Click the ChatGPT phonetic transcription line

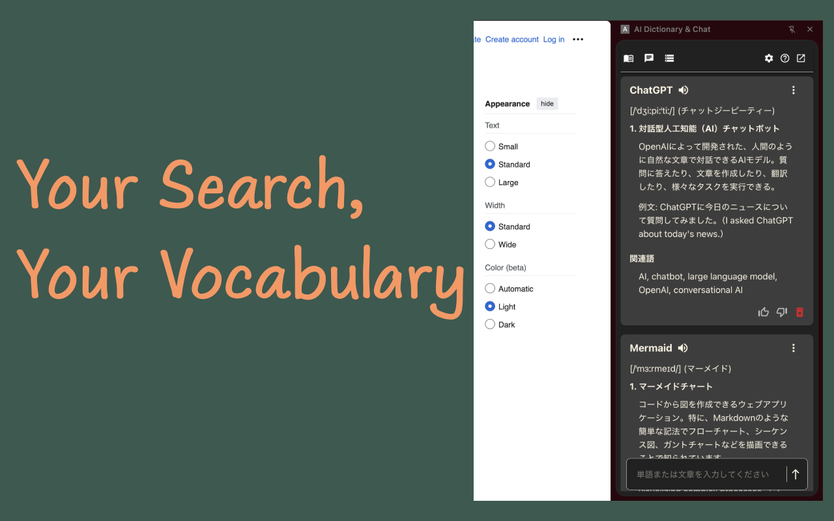pyautogui.click(x=702, y=111)
